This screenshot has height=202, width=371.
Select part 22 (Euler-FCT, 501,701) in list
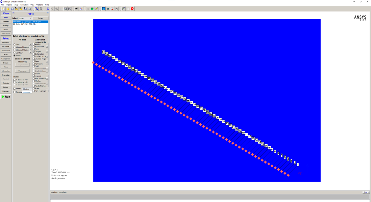coord(30,24)
